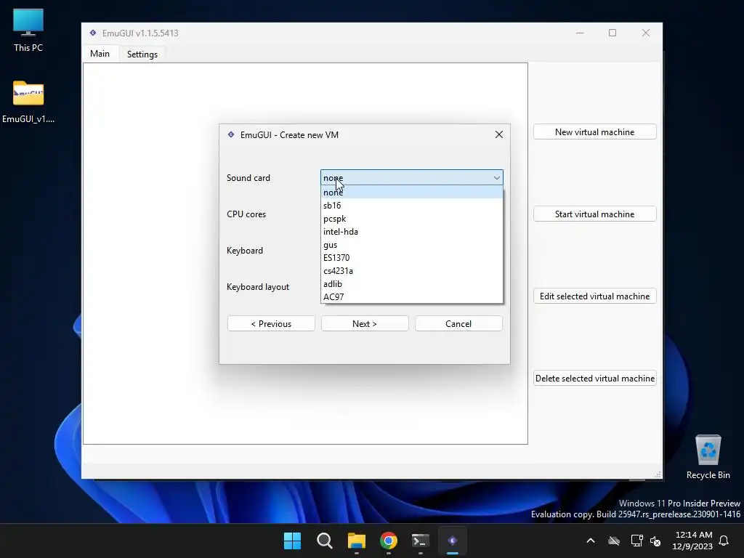Choose sb16 from the sound card list
Image resolution: width=744 pixels, height=558 pixels.
(411, 206)
